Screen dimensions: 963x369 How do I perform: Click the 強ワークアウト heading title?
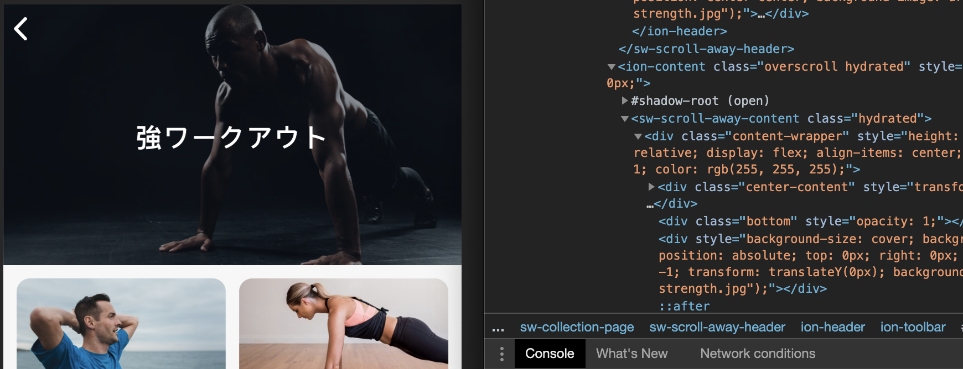tap(231, 138)
